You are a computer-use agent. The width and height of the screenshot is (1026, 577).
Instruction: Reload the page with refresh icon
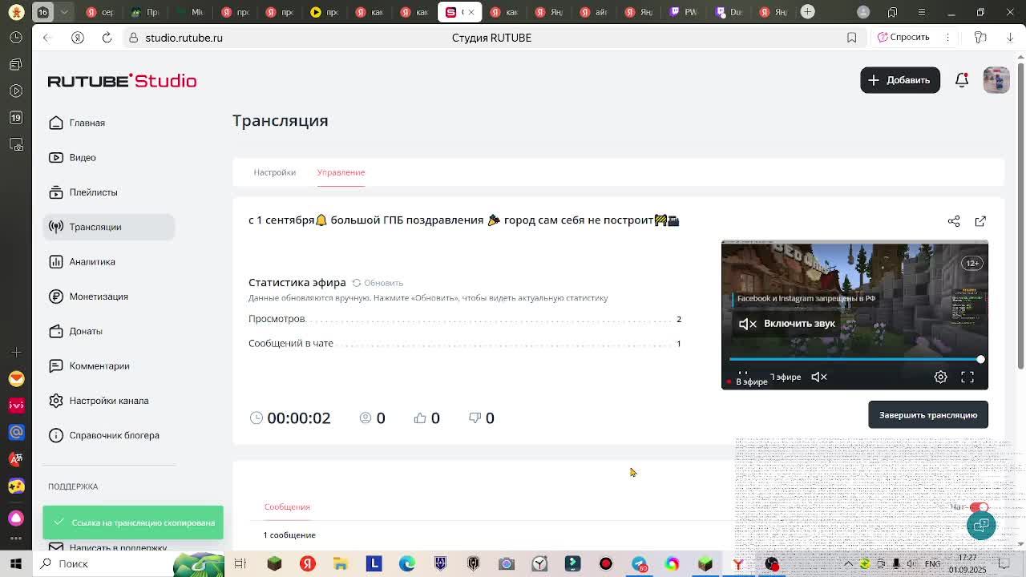[x=107, y=38]
